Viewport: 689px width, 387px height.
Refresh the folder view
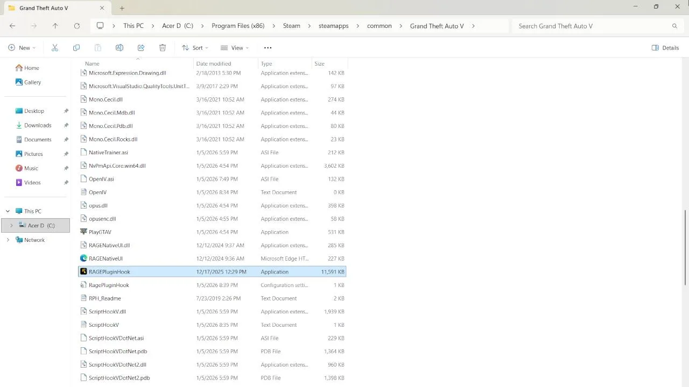pos(76,26)
